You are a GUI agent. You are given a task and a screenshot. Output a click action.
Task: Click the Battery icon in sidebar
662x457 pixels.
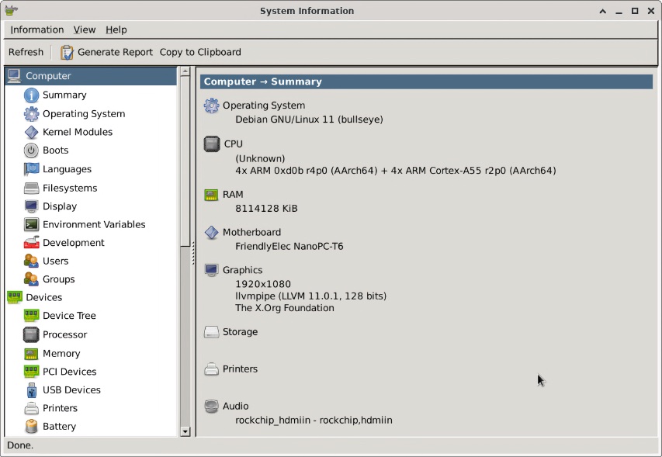(31, 426)
